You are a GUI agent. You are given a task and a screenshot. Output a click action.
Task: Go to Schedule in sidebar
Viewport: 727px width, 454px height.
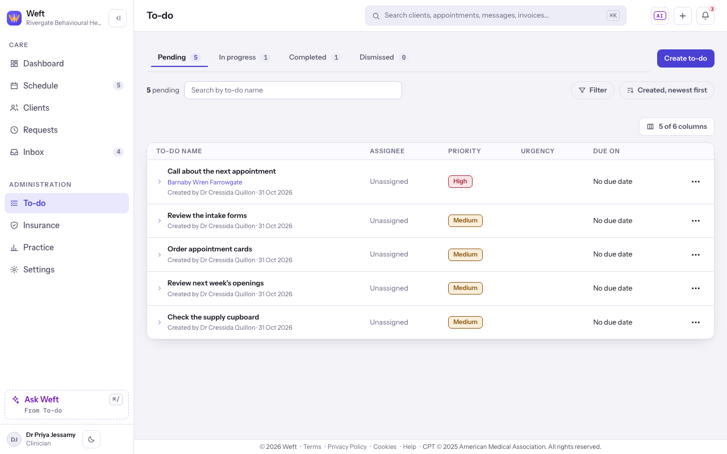click(x=66, y=86)
